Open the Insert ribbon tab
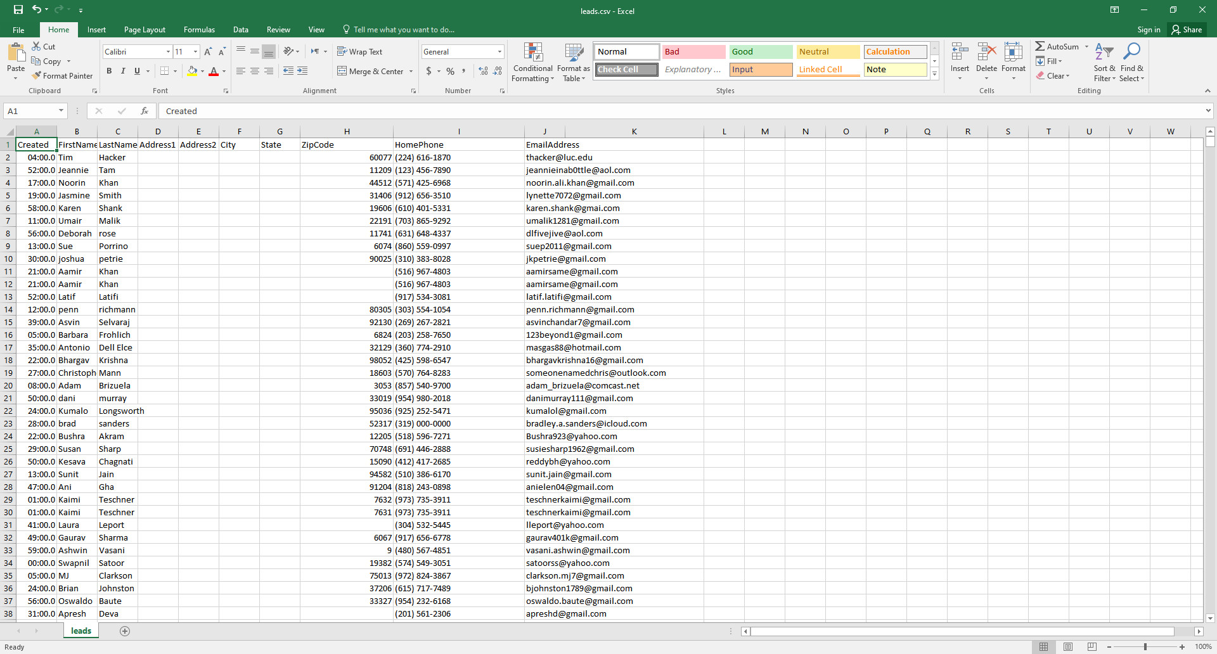 click(x=96, y=30)
